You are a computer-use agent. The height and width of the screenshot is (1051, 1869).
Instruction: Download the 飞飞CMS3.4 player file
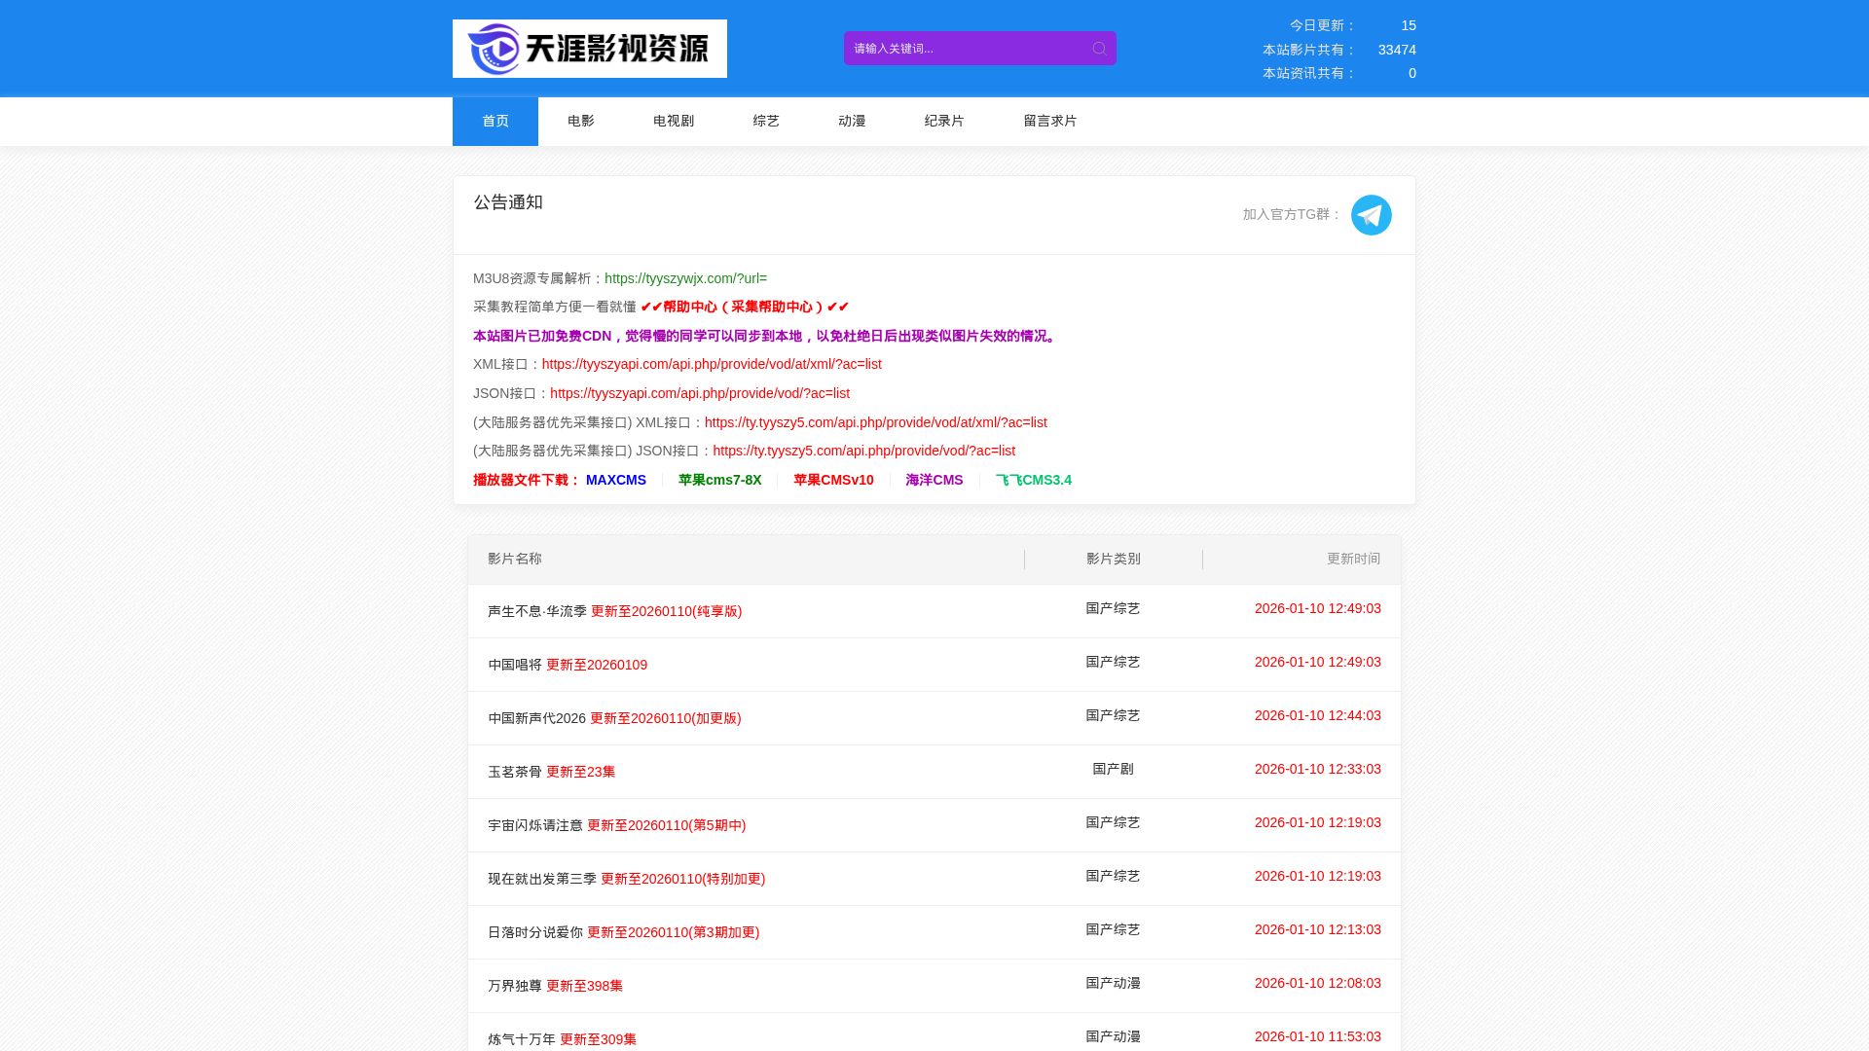point(1033,480)
